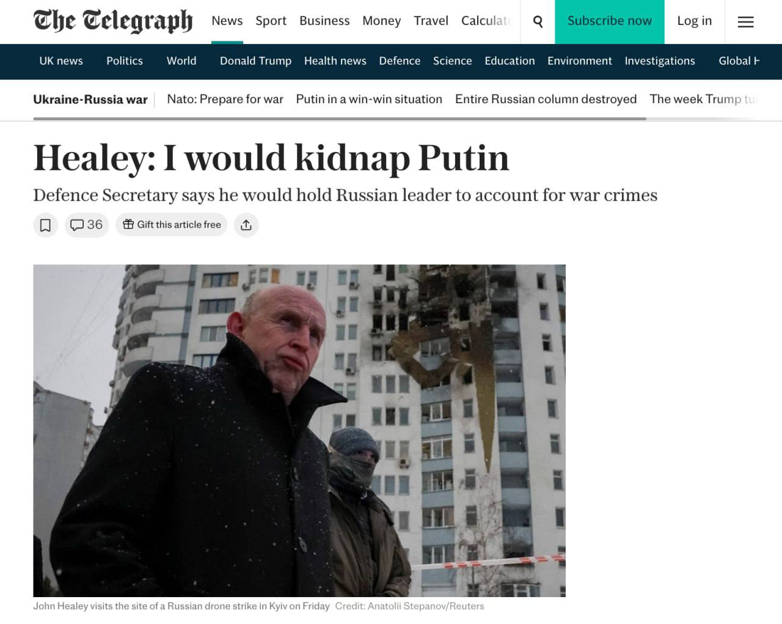Open the Politics subsection
Image resolution: width=782 pixels, height=624 pixels.
point(125,61)
